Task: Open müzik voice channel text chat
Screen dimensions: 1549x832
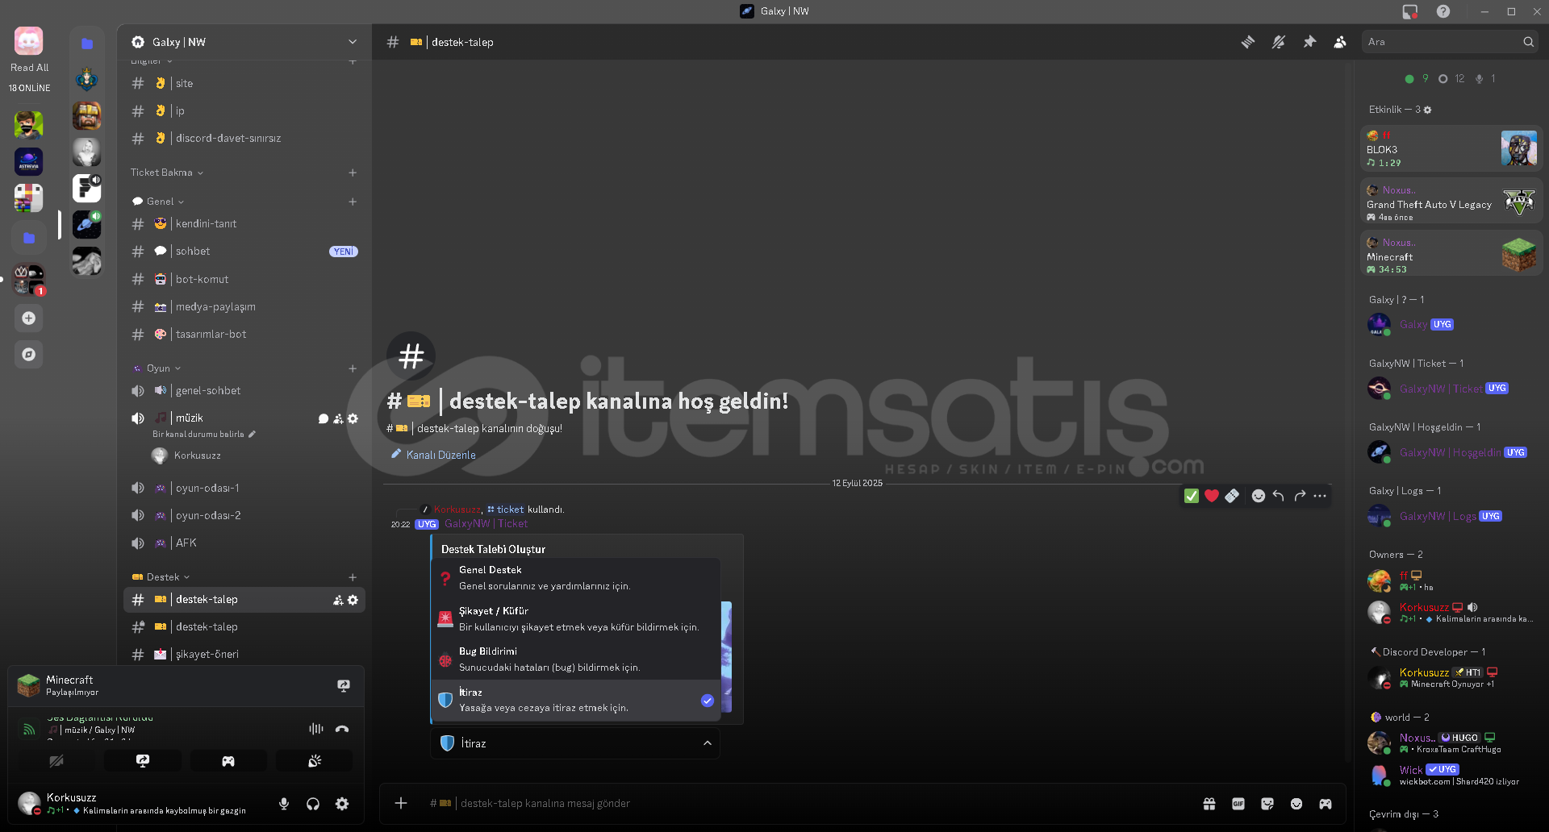Action: (x=324, y=418)
